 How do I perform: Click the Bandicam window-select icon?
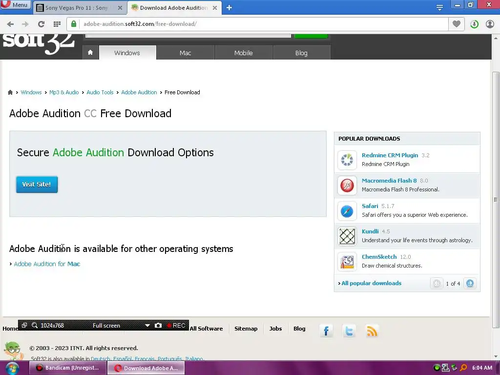pyautogui.click(x=24, y=325)
